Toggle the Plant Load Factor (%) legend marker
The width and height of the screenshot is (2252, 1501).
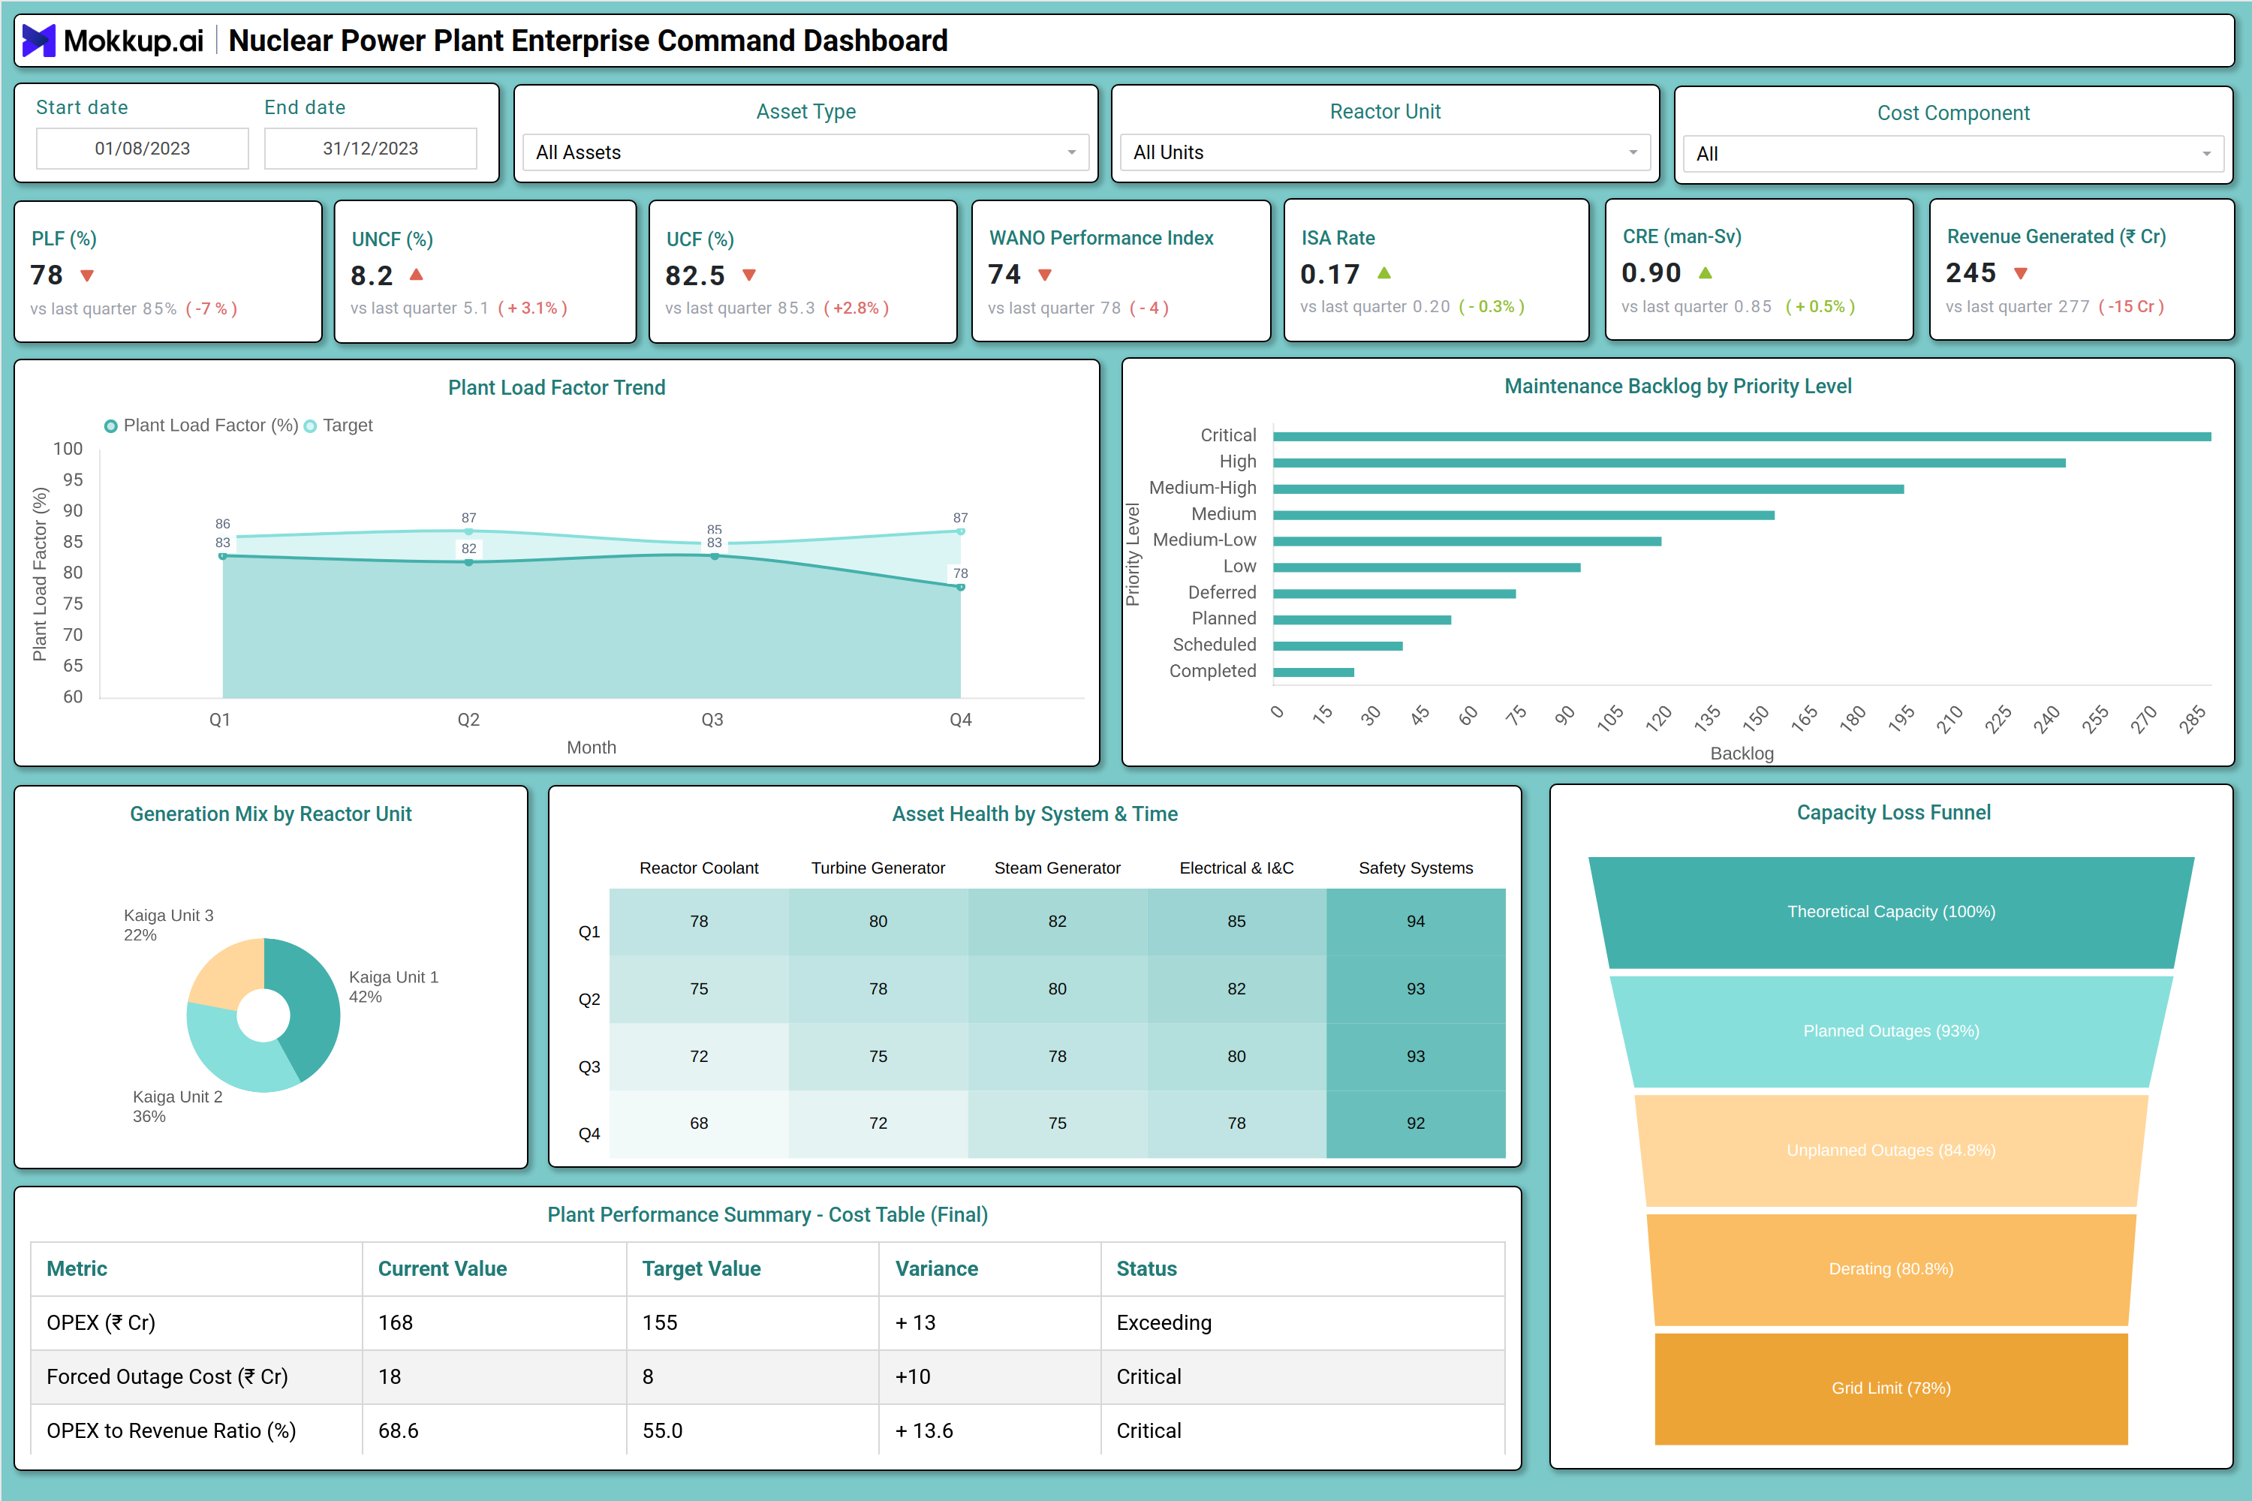click(x=111, y=426)
